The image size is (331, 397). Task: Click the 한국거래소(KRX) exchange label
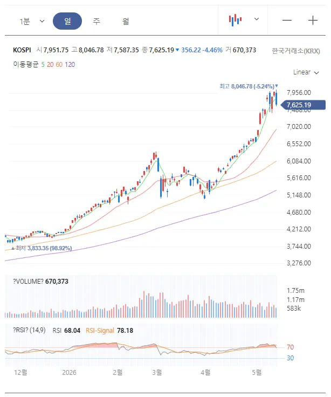pyautogui.click(x=296, y=51)
